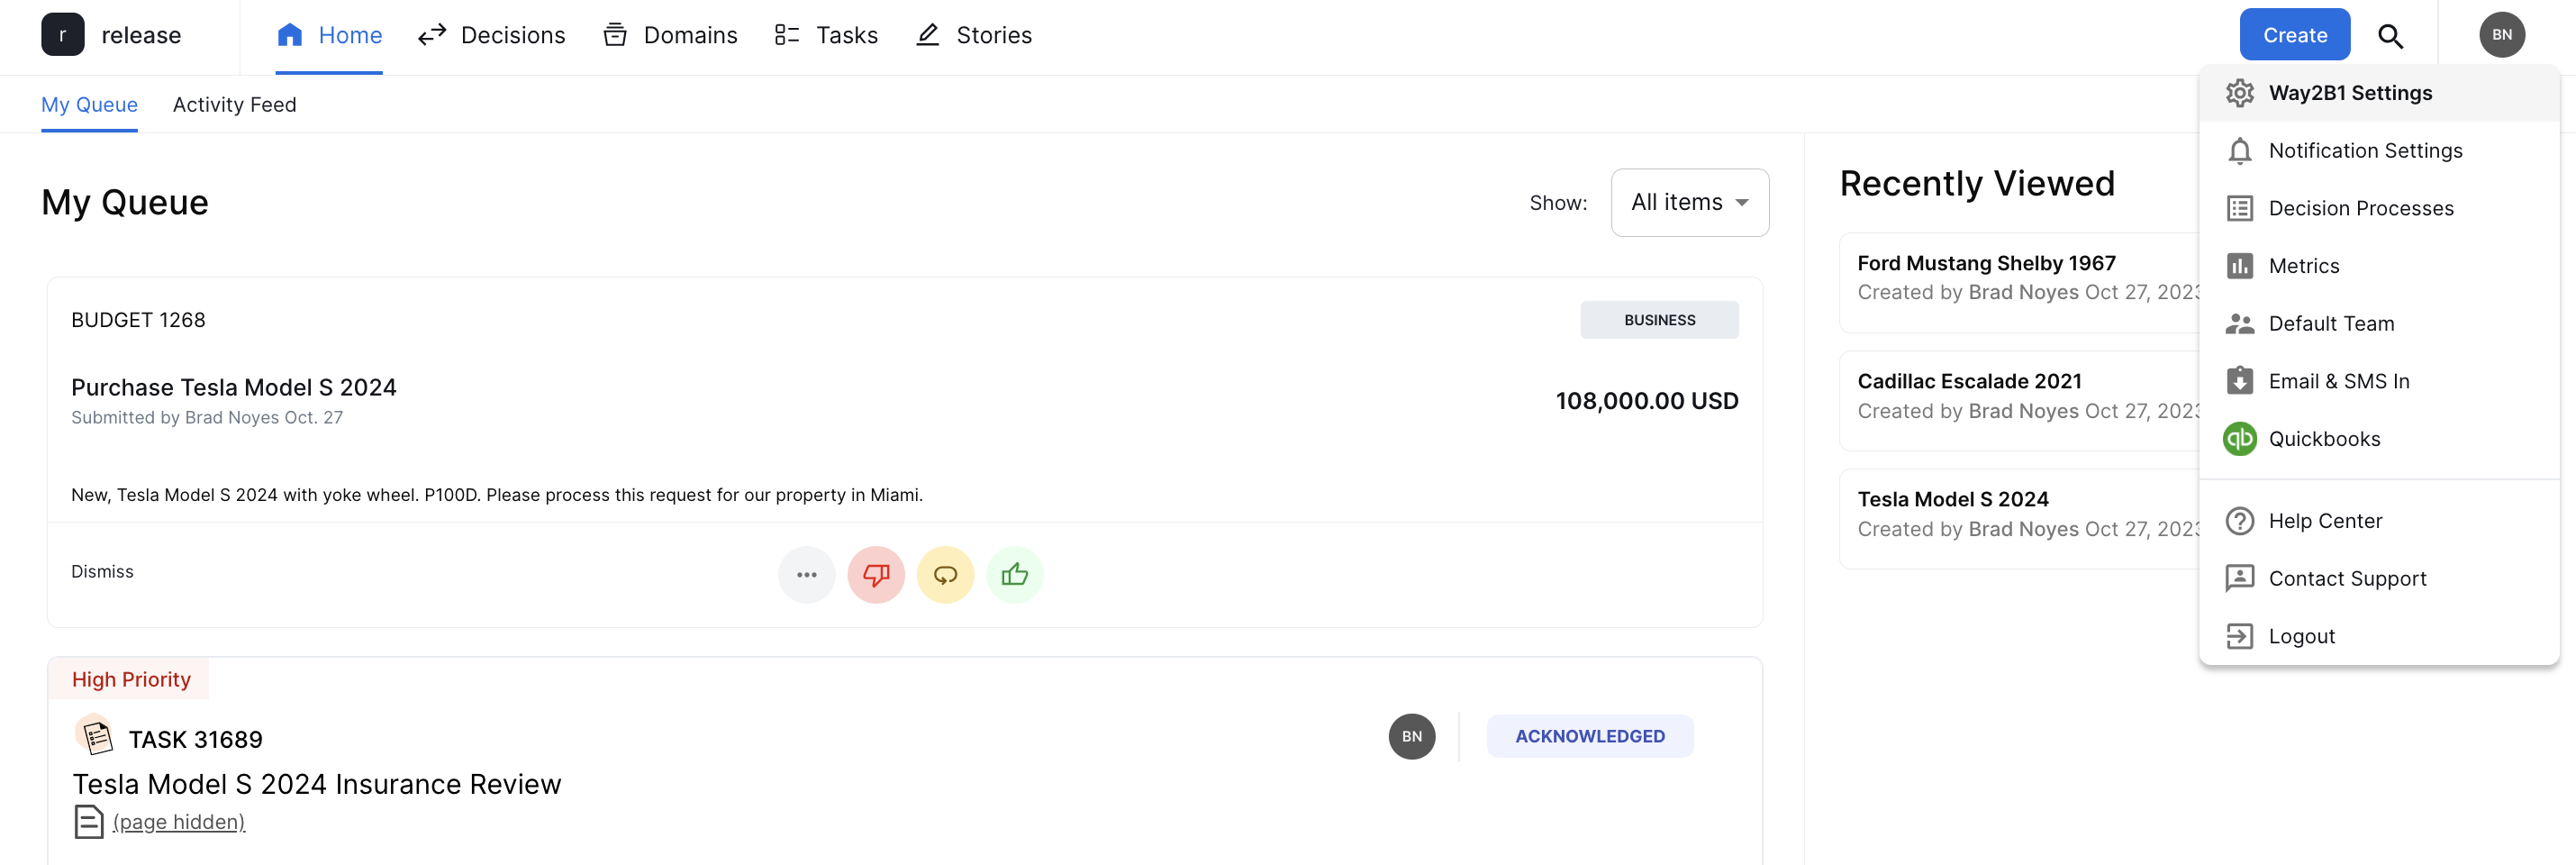This screenshot has height=865, width=2576.
Task: Click the bar chart Metrics icon
Action: tap(2240, 266)
